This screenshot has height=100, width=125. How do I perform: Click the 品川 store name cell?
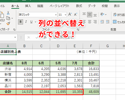(8, 86)
